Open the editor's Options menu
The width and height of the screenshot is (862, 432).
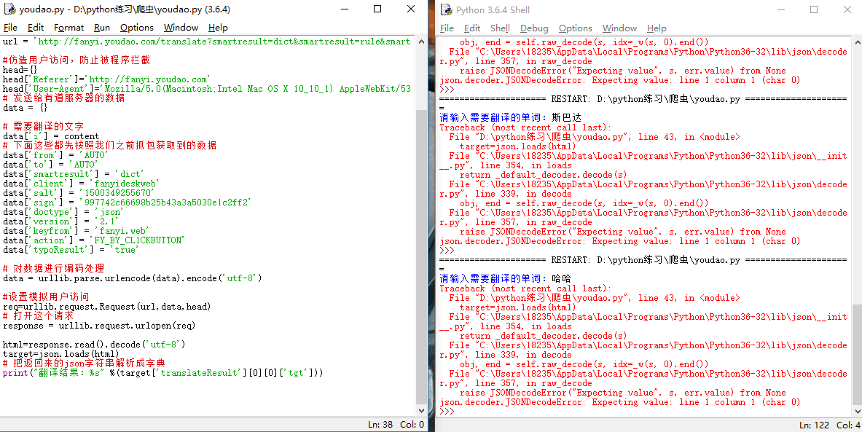pyautogui.click(x=137, y=28)
